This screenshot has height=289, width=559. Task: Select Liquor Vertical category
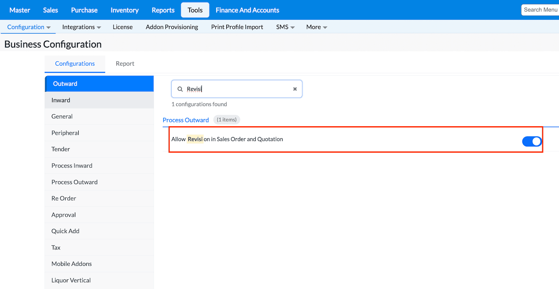[x=71, y=280]
